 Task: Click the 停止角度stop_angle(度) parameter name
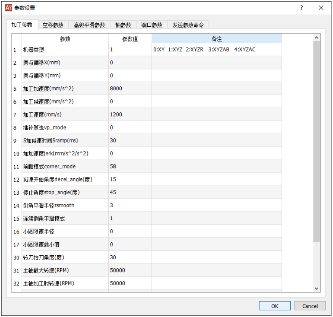51,193
